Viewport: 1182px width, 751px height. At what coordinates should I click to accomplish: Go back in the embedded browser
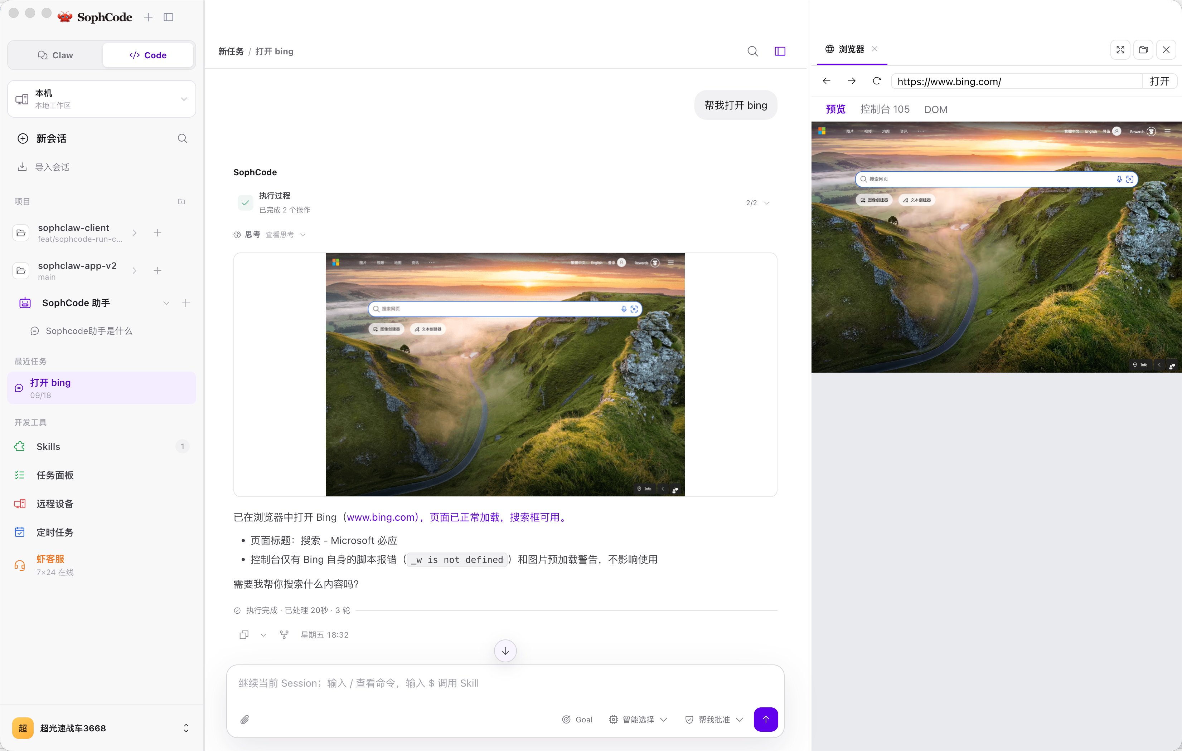[827, 81]
